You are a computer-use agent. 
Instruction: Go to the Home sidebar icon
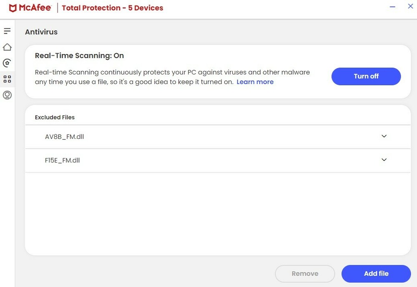pyautogui.click(x=7, y=47)
